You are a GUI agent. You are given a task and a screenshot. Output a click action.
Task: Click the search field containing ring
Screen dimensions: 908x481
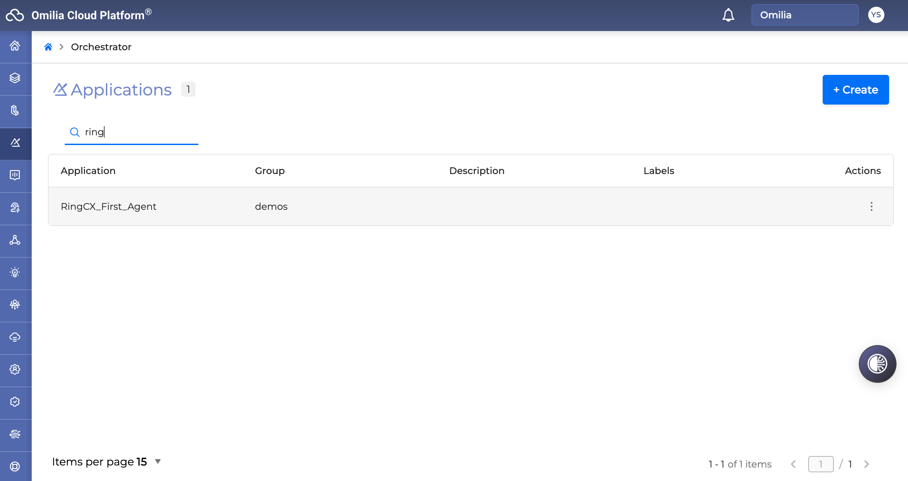pyautogui.click(x=138, y=132)
